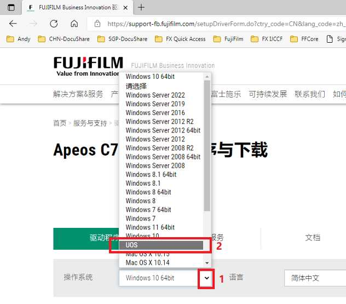Choose Windows Server 2008 64bit option
The width and height of the screenshot is (346, 304).
coord(161,157)
